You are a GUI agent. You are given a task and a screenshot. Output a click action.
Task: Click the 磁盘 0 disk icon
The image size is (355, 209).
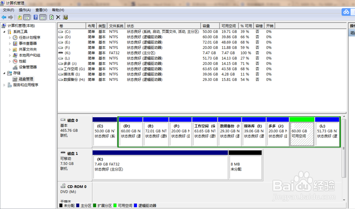[x=63, y=120]
